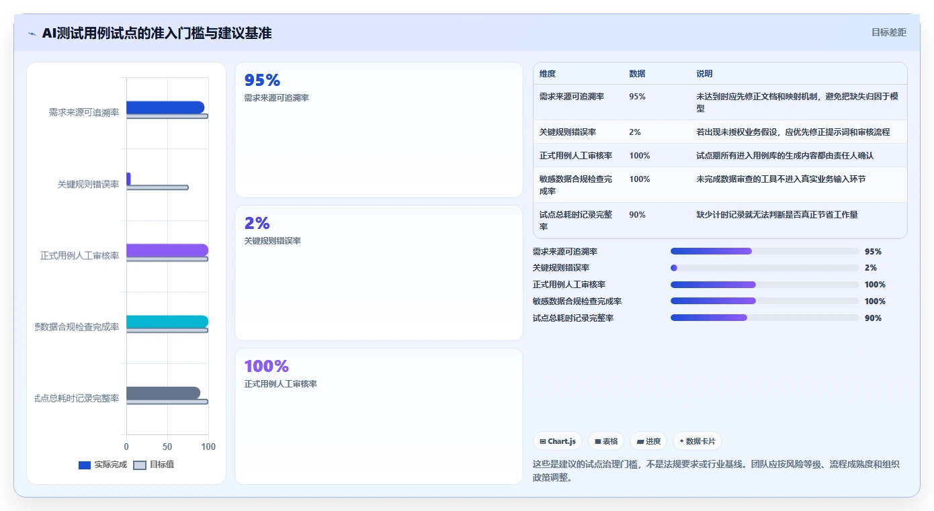Click description 未达到时应先修正文档和映射机制
Image resolution: width=934 pixels, height=511 pixels.
tap(797, 102)
